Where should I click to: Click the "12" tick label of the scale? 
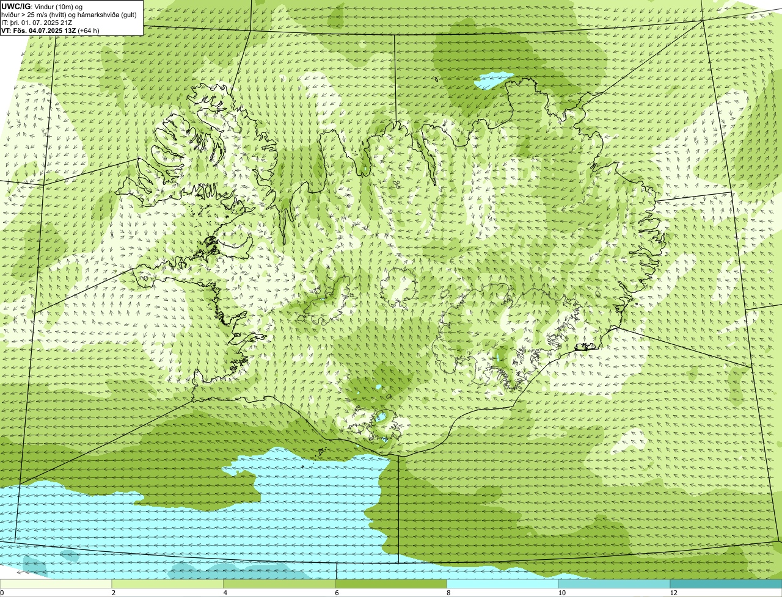[673, 593]
